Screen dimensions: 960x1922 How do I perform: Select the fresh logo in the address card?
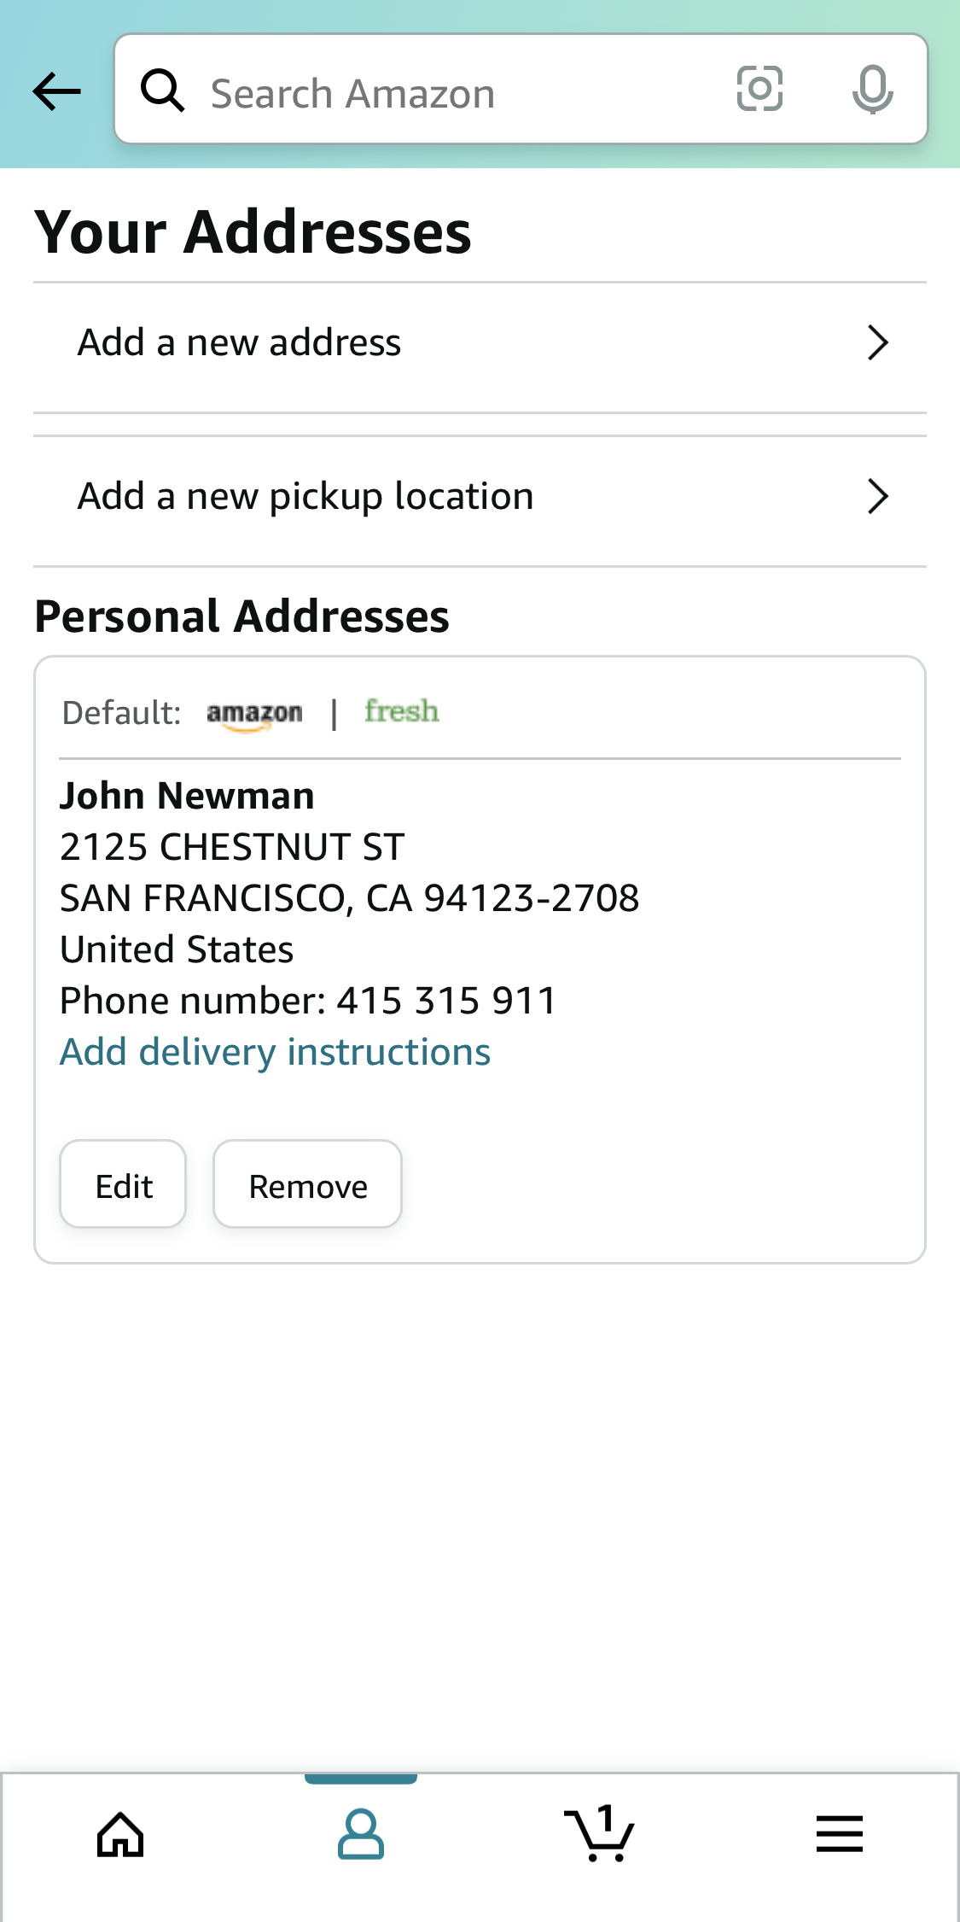pos(402,710)
